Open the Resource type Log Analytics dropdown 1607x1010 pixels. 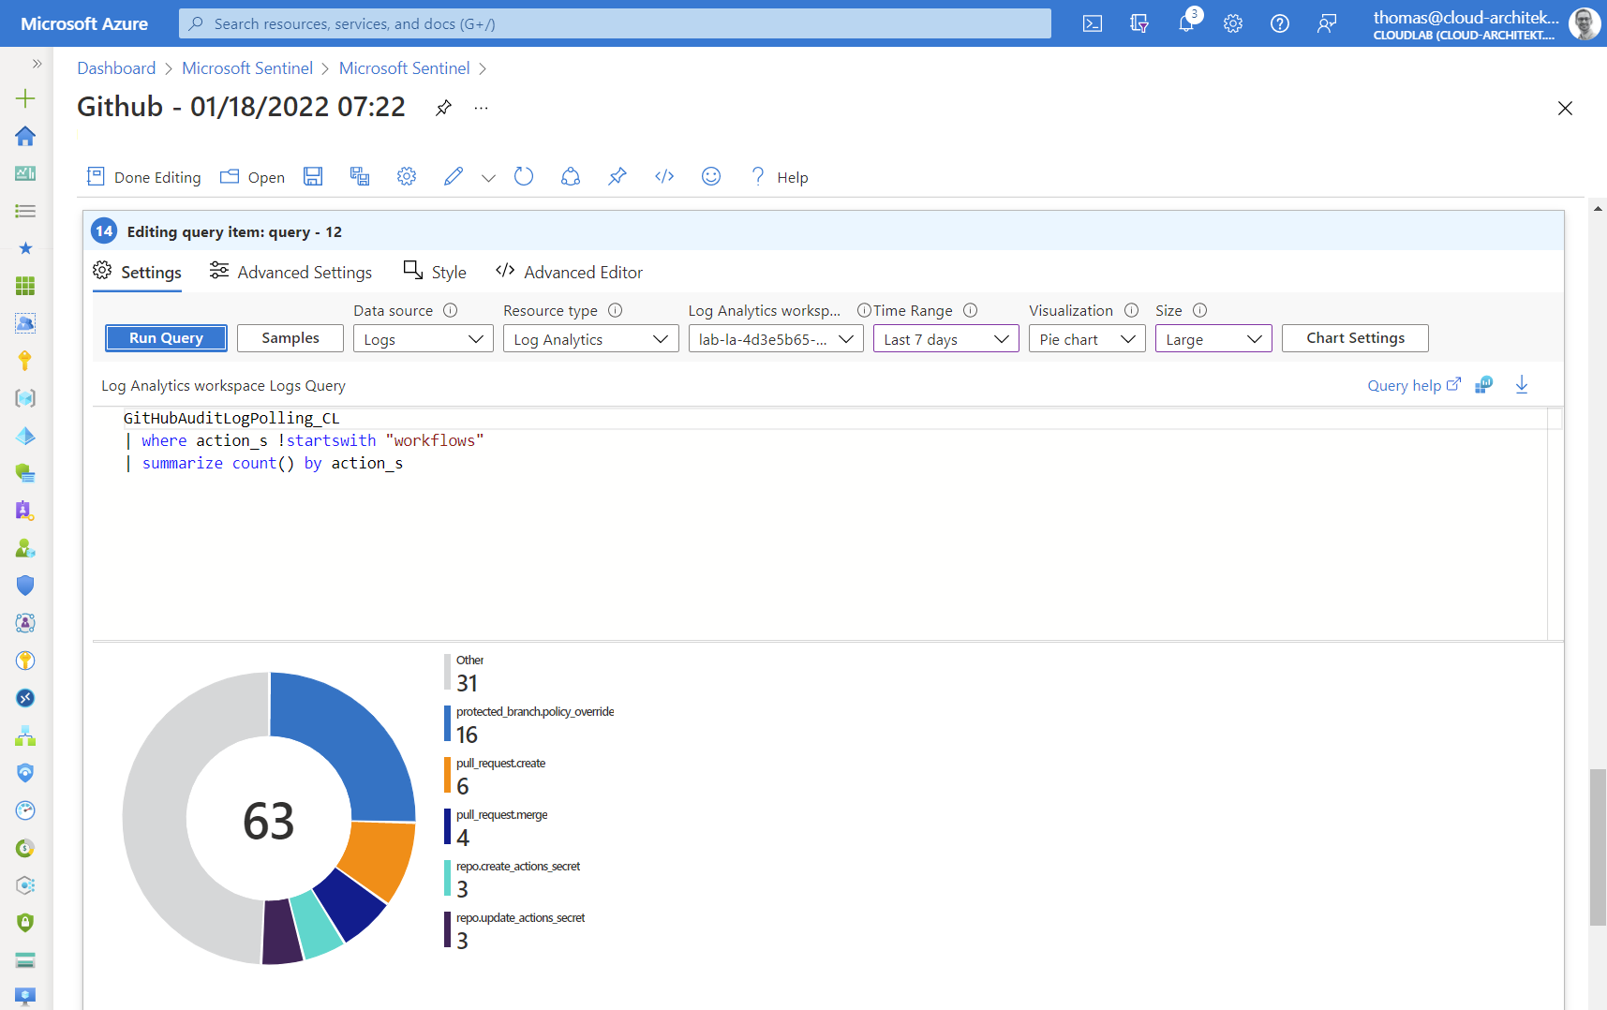pyautogui.click(x=590, y=339)
